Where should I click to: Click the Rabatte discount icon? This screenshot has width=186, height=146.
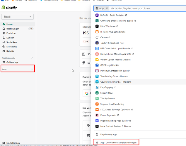pos(4,51)
